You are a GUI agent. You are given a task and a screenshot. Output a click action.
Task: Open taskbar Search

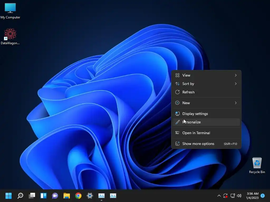click(20, 196)
